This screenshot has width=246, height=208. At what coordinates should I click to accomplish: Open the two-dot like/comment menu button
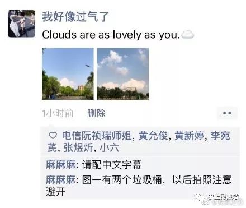227,113
